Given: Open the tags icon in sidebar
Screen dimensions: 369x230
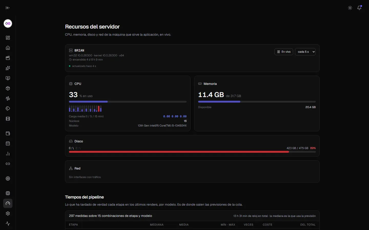Looking at the screenshot, I should tap(8, 109).
